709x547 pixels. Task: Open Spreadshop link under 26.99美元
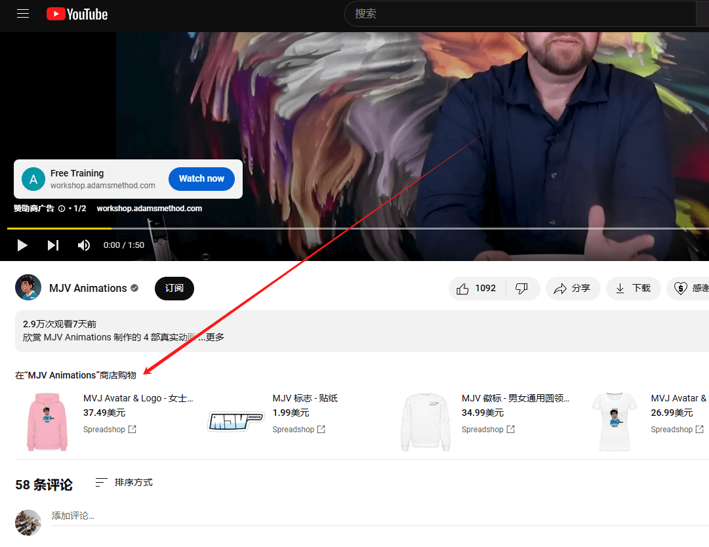[677, 430]
